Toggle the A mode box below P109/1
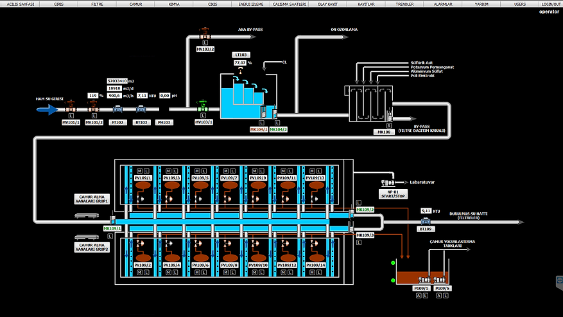This screenshot has height=317, width=563. coord(418,295)
